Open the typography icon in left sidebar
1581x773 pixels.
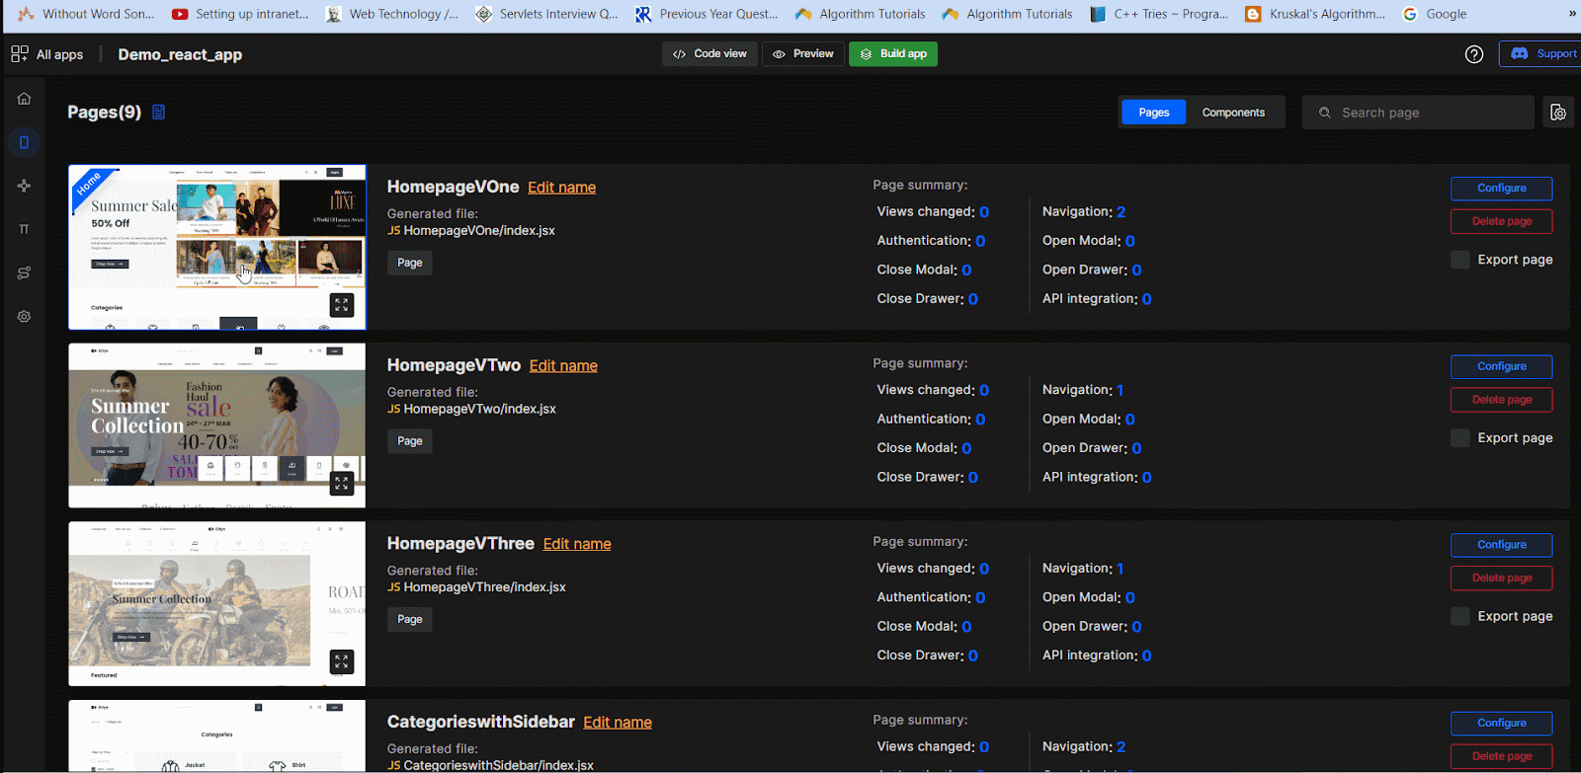tap(24, 229)
